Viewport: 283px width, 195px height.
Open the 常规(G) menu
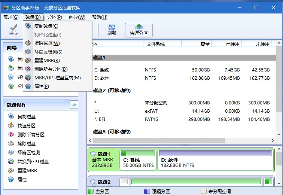(11, 17)
